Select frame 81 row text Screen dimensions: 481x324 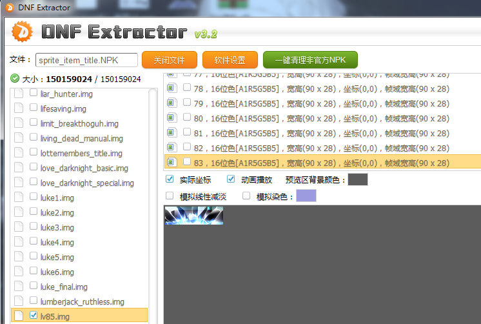click(x=322, y=134)
